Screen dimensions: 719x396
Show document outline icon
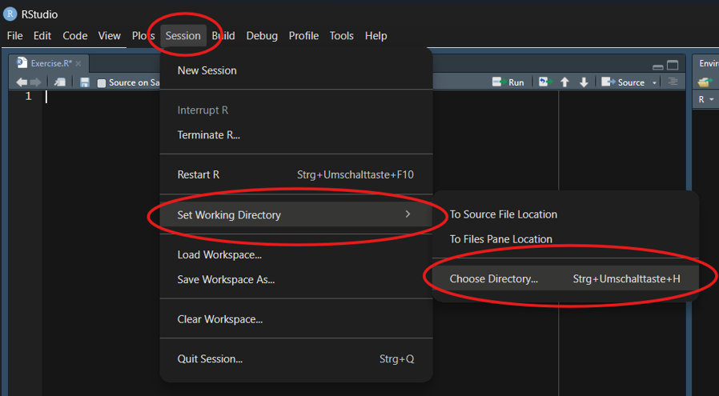(x=673, y=82)
